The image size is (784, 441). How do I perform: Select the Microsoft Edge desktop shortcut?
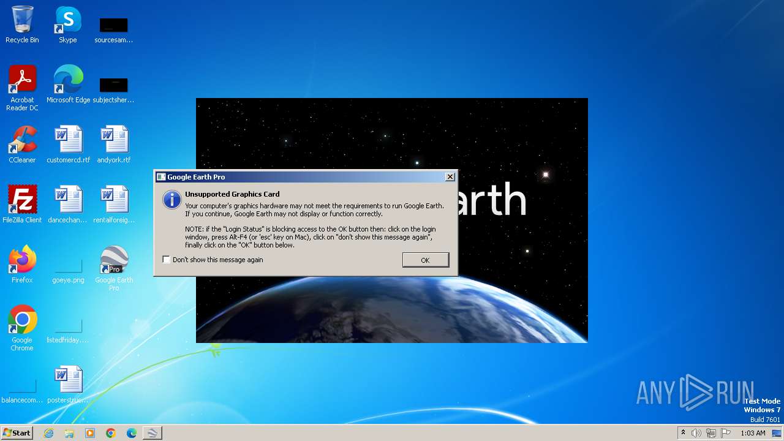click(68, 85)
